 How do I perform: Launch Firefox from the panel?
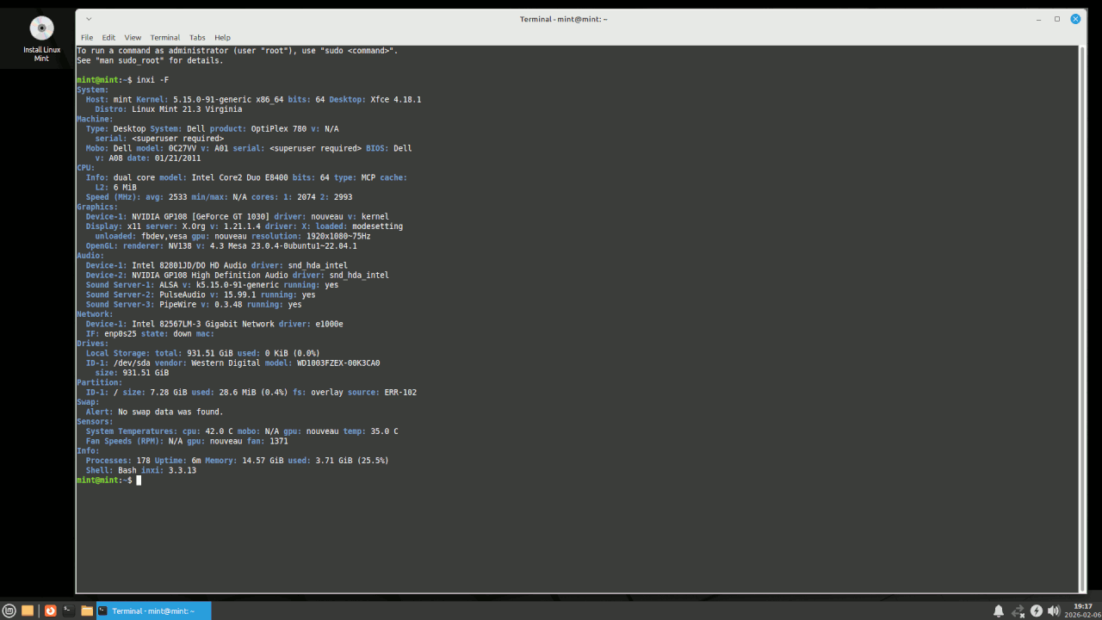50,611
